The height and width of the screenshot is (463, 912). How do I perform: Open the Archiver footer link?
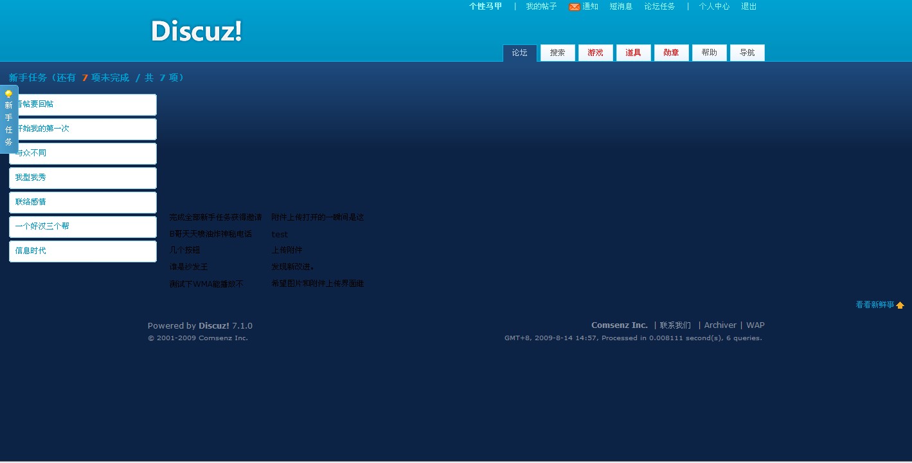click(x=720, y=325)
